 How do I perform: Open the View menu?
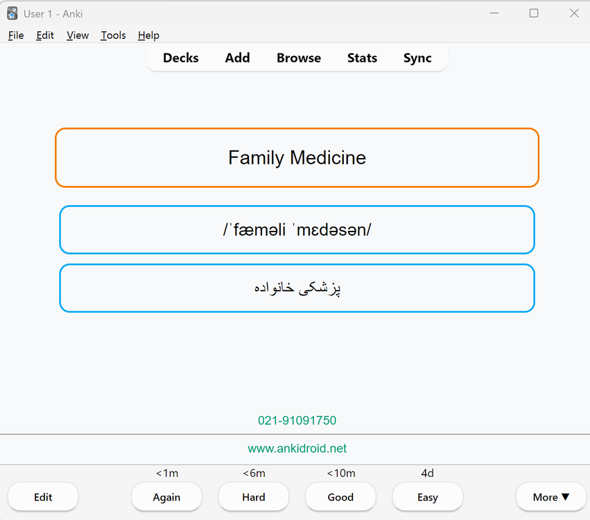pyautogui.click(x=78, y=35)
